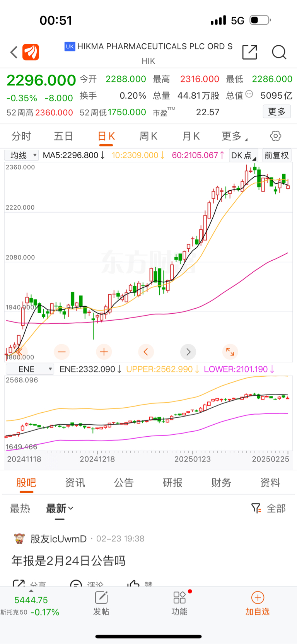Tap the 10:2309.000 moving average value
The height and width of the screenshot is (644, 297).
pos(138,155)
